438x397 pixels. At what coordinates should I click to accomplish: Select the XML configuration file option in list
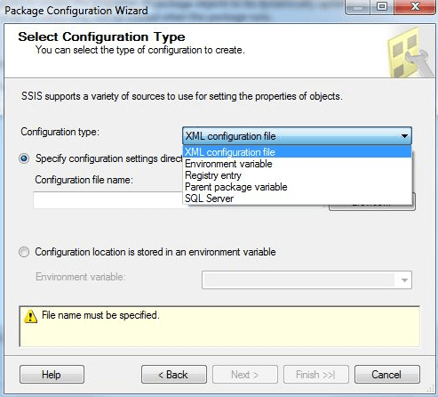[297, 152]
